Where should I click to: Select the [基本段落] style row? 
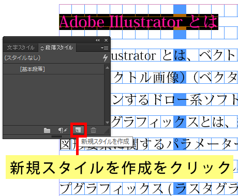(53, 69)
